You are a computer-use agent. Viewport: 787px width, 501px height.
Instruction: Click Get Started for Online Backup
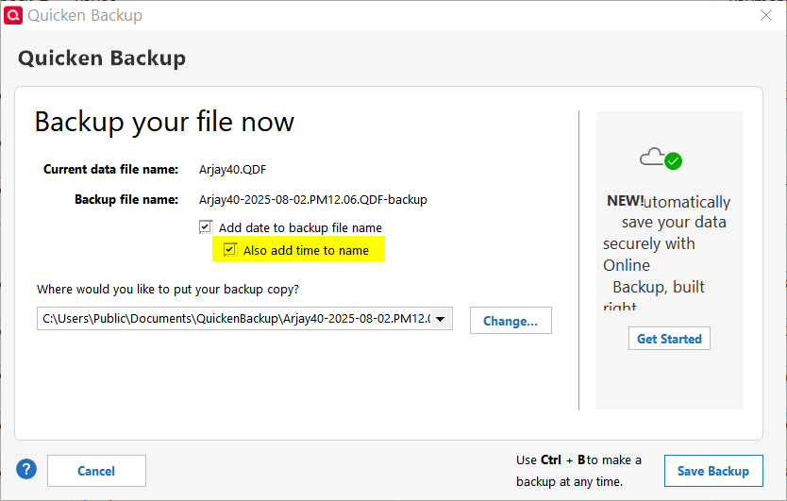tap(669, 339)
